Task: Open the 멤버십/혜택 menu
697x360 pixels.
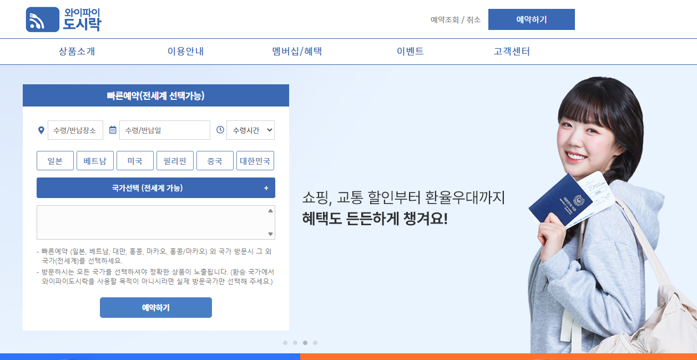Action: (296, 51)
